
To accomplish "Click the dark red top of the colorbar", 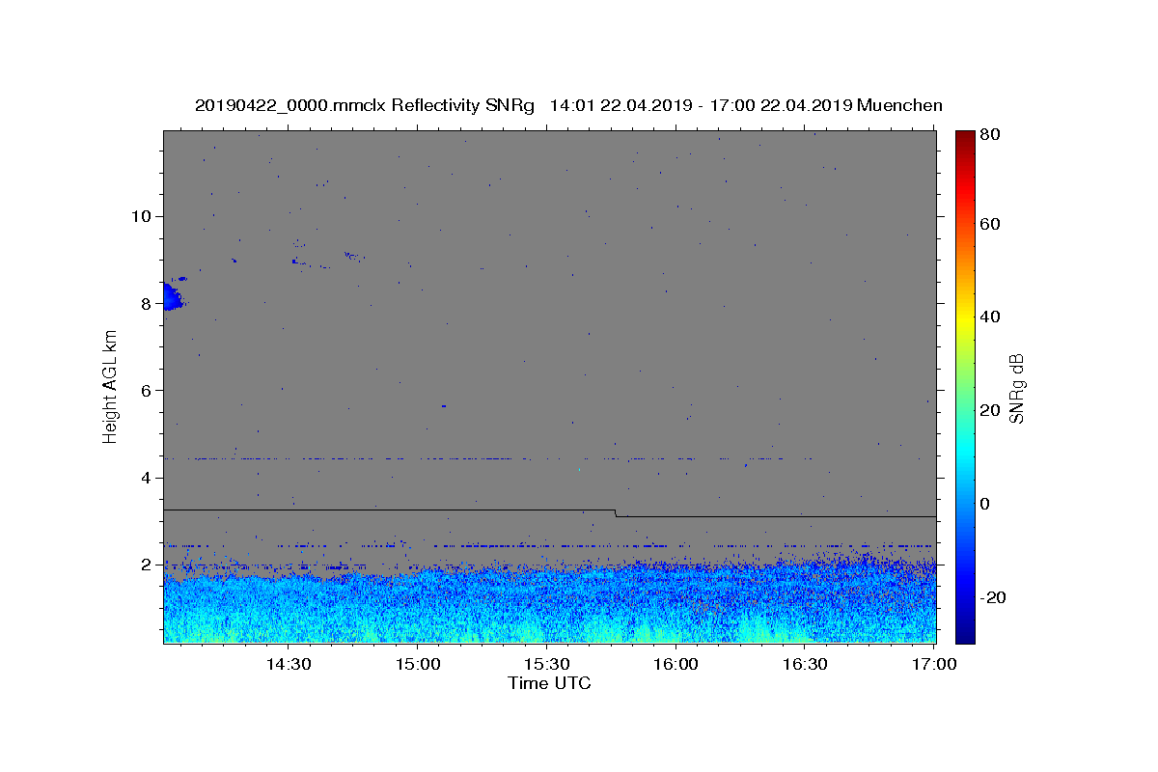I will (965, 138).
